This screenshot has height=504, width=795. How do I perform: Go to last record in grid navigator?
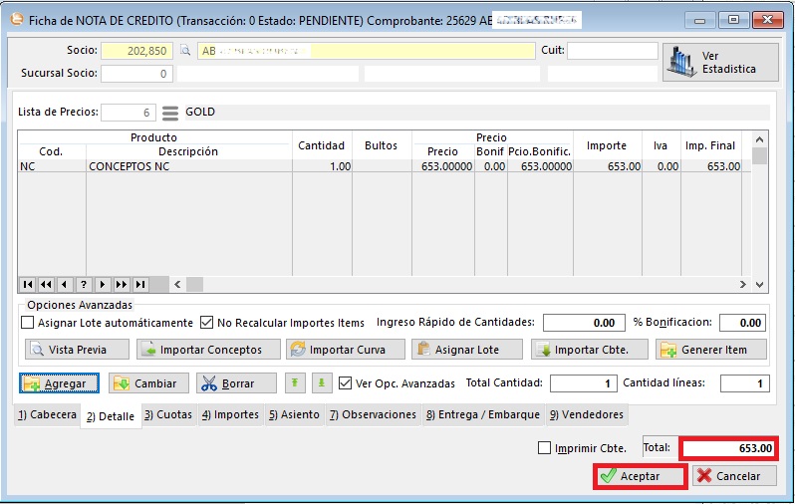pyautogui.click(x=140, y=285)
